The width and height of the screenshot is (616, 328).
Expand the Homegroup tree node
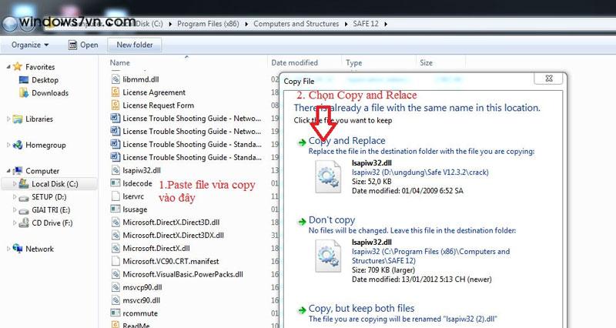[x=8, y=145]
